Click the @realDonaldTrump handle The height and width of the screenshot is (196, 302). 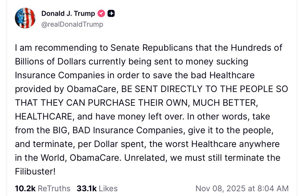tap(72, 24)
